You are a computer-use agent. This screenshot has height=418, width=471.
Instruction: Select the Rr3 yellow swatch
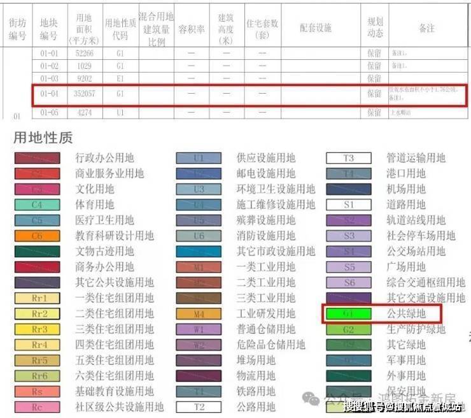tap(38, 329)
